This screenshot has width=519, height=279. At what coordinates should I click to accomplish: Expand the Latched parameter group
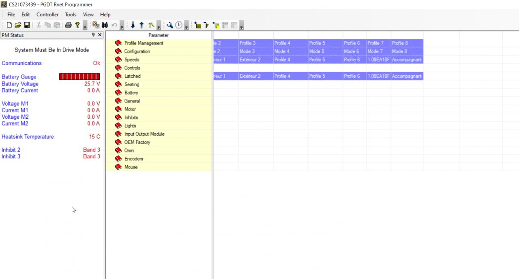click(118, 76)
